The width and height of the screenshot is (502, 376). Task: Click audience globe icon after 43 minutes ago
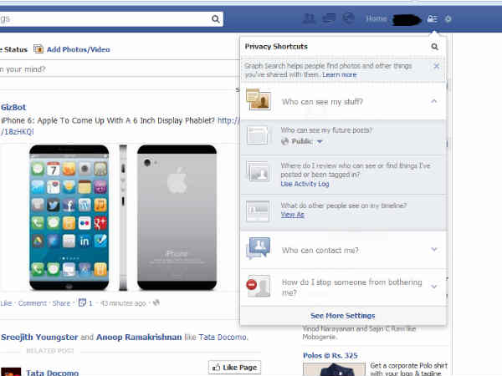156,302
